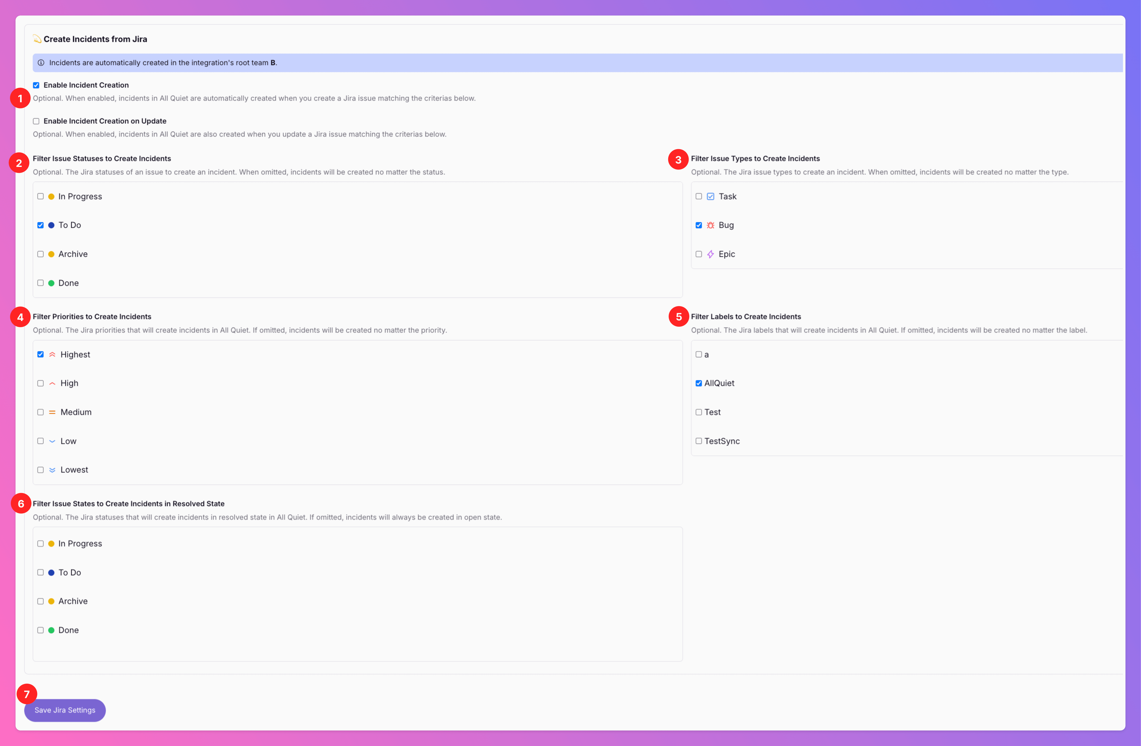Click the Medium priority equals icon

pyautogui.click(x=52, y=412)
